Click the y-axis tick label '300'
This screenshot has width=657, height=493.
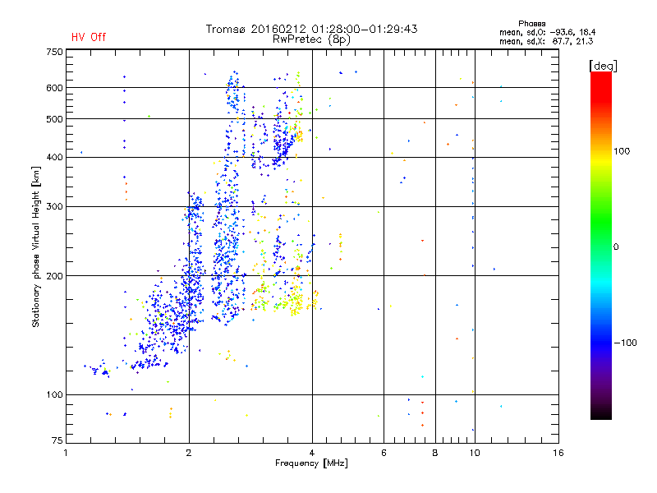click(54, 207)
